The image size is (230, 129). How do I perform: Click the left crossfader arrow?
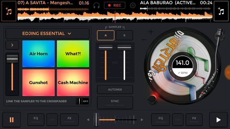[x=88, y=120]
